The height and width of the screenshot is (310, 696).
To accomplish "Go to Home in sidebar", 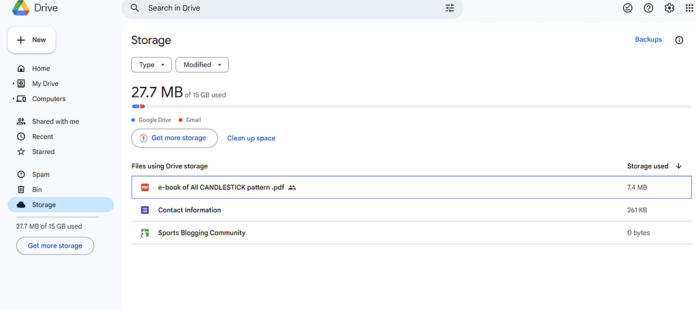I will point(41,69).
